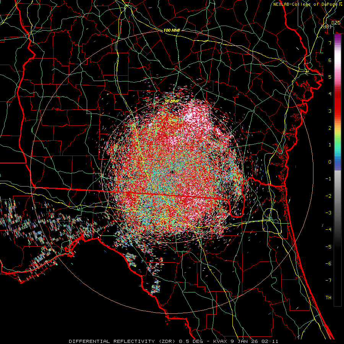This screenshot has width=344, height=344.
Task: Click the -7 value on color scale
Action: click(x=328, y=281)
